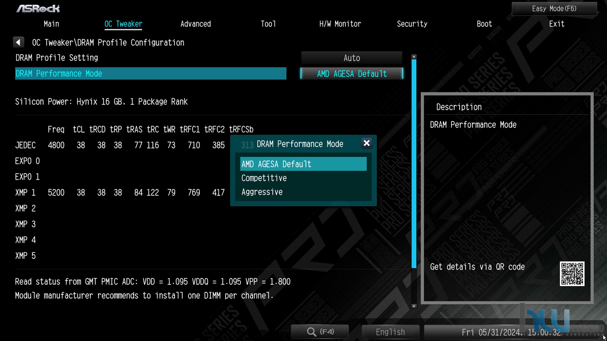Click the XMP 1 frequency value 5200
The height and width of the screenshot is (341, 607).
56,193
